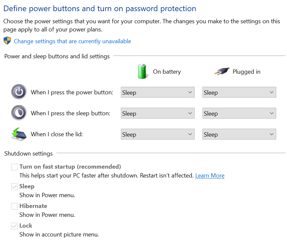The width and height of the screenshot is (287, 243).
Task: Click the green battery icon
Action: coord(142,71)
